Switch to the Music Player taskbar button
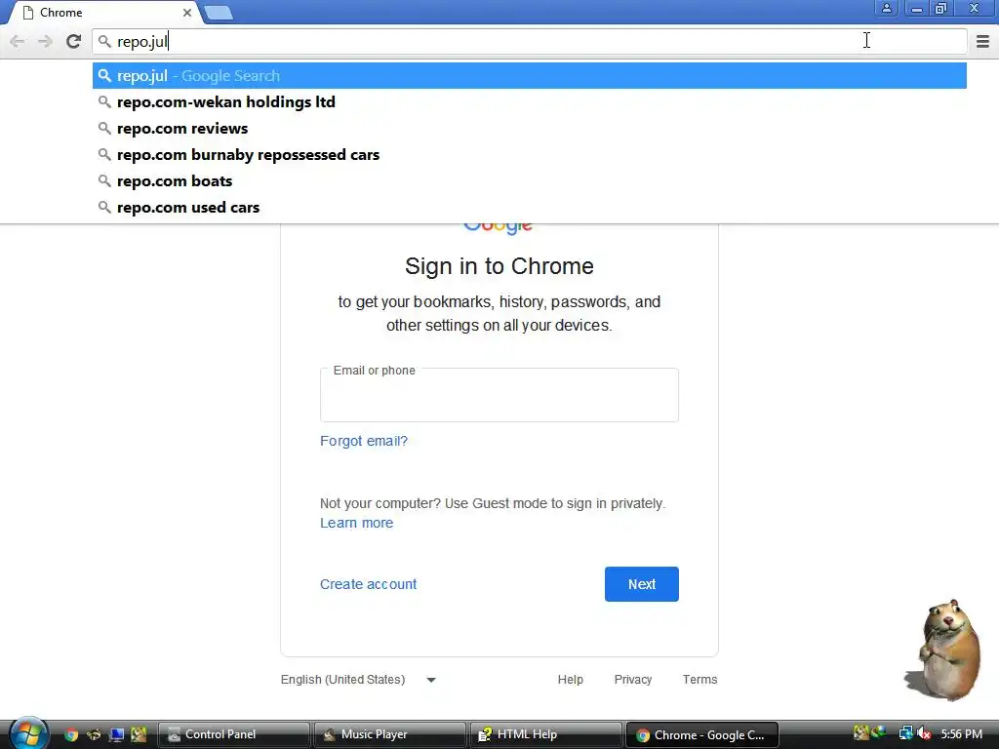The image size is (999, 749). tap(389, 734)
